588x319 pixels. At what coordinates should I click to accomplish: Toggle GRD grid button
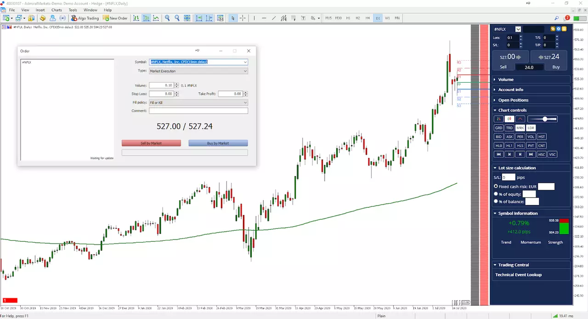click(498, 128)
